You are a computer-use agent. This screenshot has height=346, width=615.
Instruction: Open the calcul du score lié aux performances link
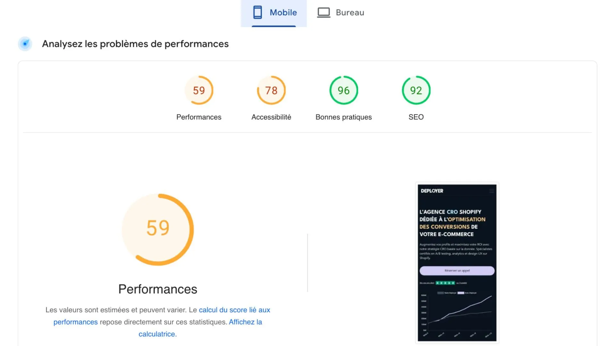pyautogui.click(x=235, y=310)
